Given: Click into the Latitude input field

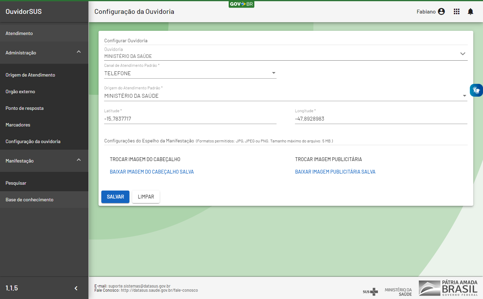Looking at the screenshot, I should coord(190,119).
